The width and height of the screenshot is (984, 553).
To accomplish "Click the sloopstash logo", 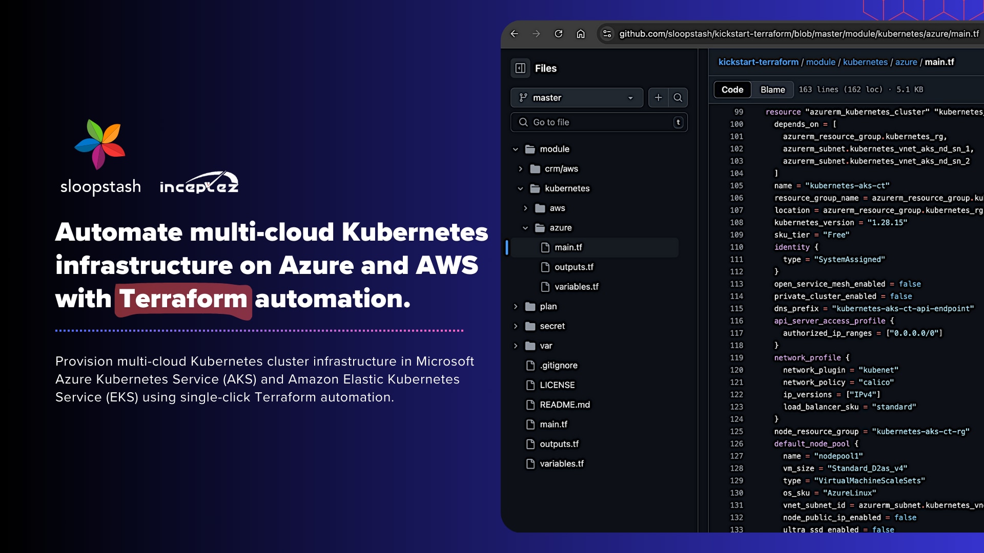I will [100, 158].
